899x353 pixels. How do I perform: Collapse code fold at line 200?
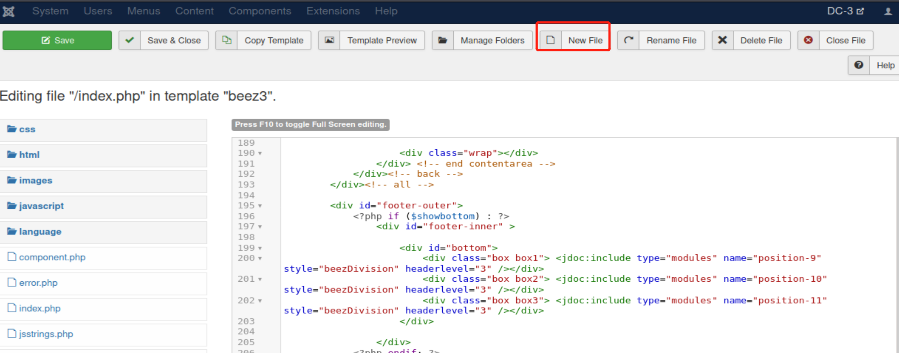[x=260, y=259]
